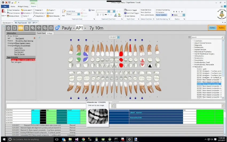This screenshot has height=142, width=227.
Task: Apply bold font formatting
Action: tap(98, 15)
